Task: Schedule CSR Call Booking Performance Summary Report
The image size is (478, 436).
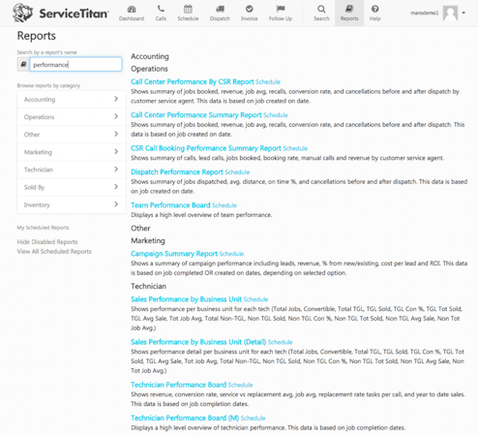Action: pos(295,148)
